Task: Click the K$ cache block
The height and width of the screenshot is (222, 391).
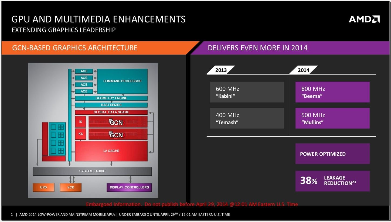Action: [80, 134]
